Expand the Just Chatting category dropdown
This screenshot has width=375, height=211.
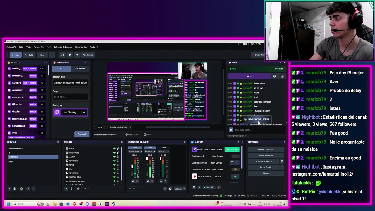pos(84,113)
